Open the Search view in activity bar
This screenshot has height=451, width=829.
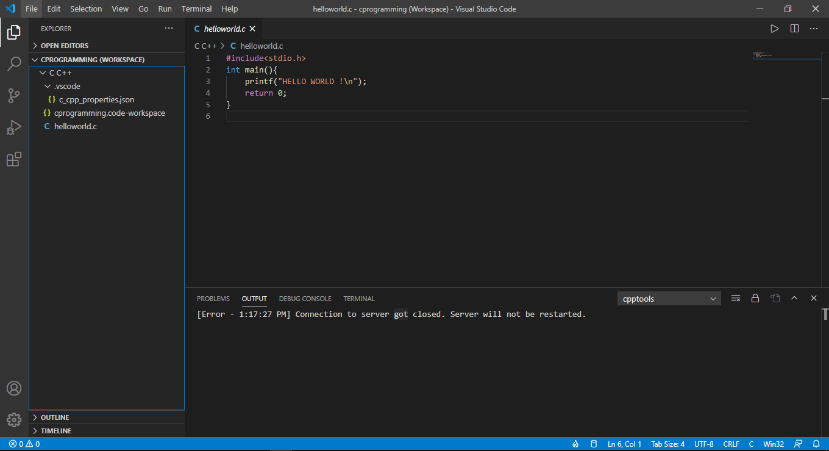(x=14, y=63)
